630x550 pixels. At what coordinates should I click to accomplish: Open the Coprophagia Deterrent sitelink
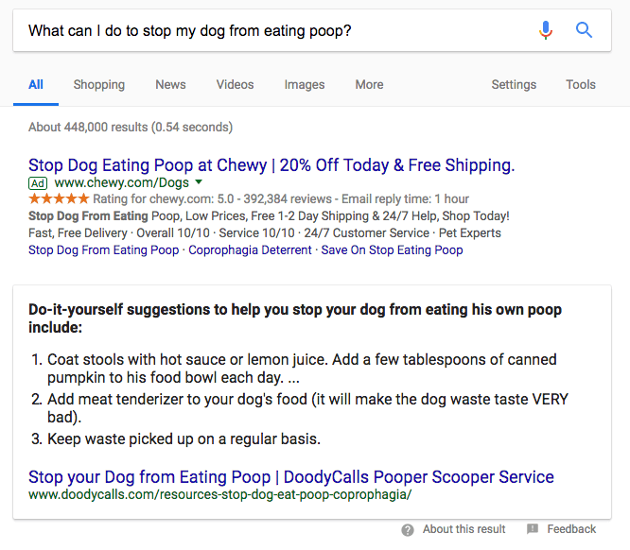pyautogui.click(x=250, y=250)
